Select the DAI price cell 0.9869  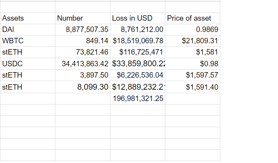coord(207,30)
